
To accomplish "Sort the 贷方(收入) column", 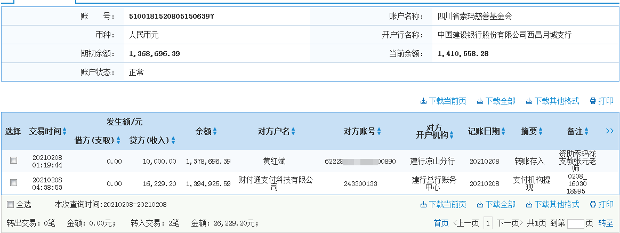I will [173, 141].
